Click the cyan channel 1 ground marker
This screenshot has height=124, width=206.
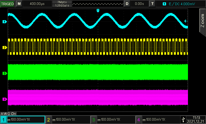tap(4, 22)
